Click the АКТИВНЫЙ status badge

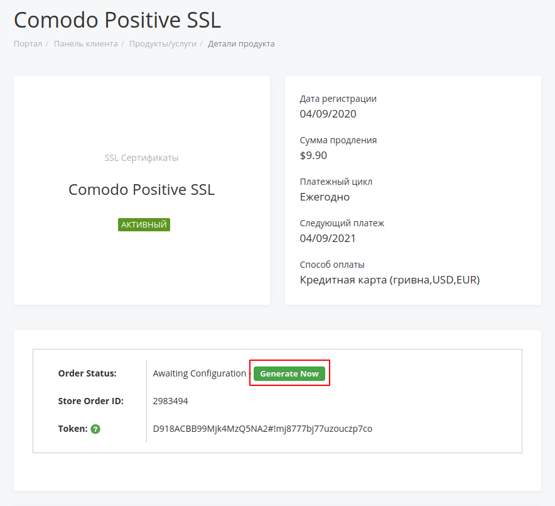(144, 224)
